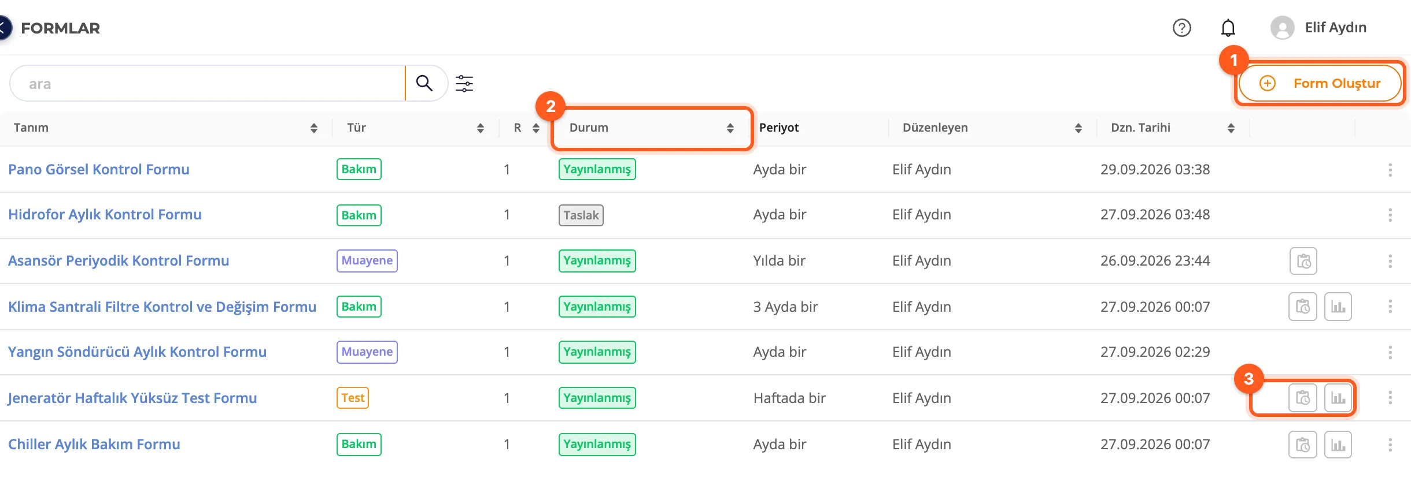1411x485 pixels.
Task: Open the filter settings sliders icon
Action: pyautogui.click(x=464, y=83)
